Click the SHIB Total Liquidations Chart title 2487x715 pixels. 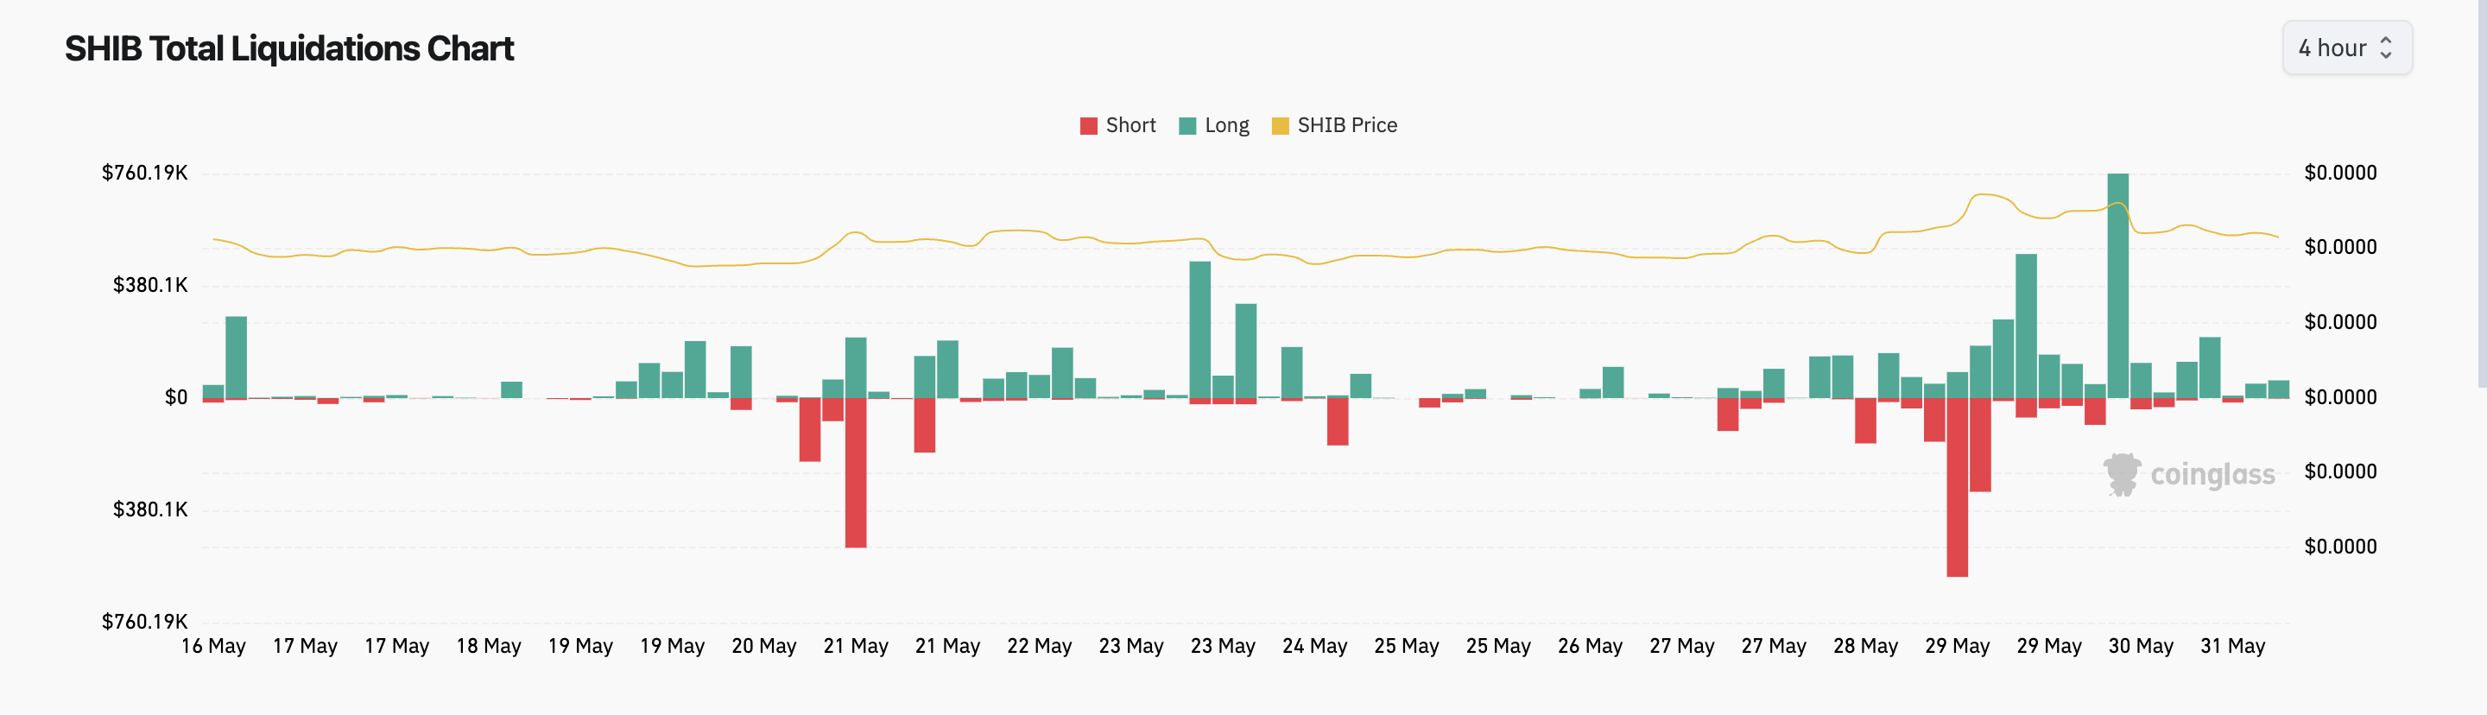(x=288, y=48)
